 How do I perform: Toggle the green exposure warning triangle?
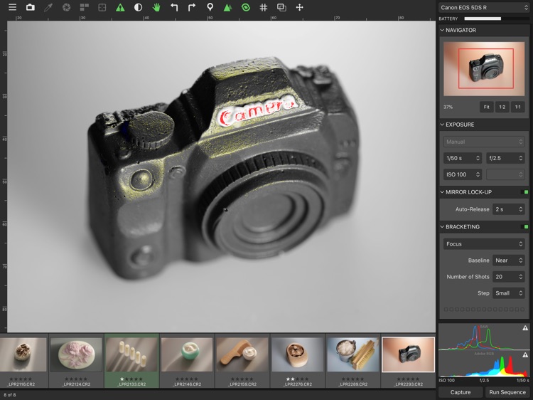120,7
